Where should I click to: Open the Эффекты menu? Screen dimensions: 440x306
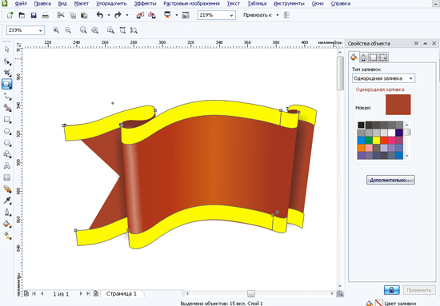[x=145, y=4]
